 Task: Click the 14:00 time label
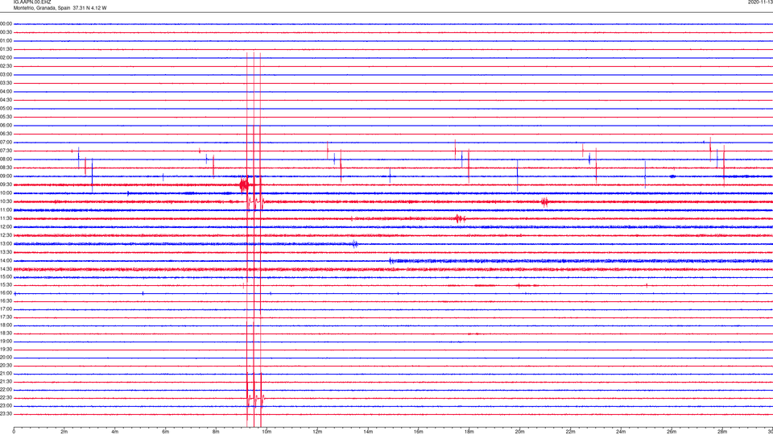[6, 260]
